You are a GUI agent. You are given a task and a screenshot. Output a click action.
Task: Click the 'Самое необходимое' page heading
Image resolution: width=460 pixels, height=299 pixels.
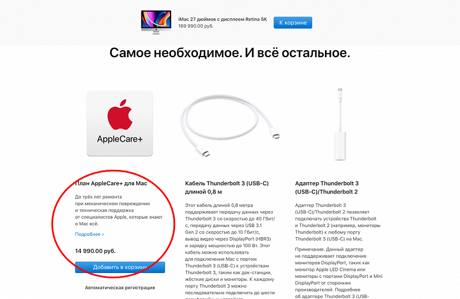tap(230, 53)
